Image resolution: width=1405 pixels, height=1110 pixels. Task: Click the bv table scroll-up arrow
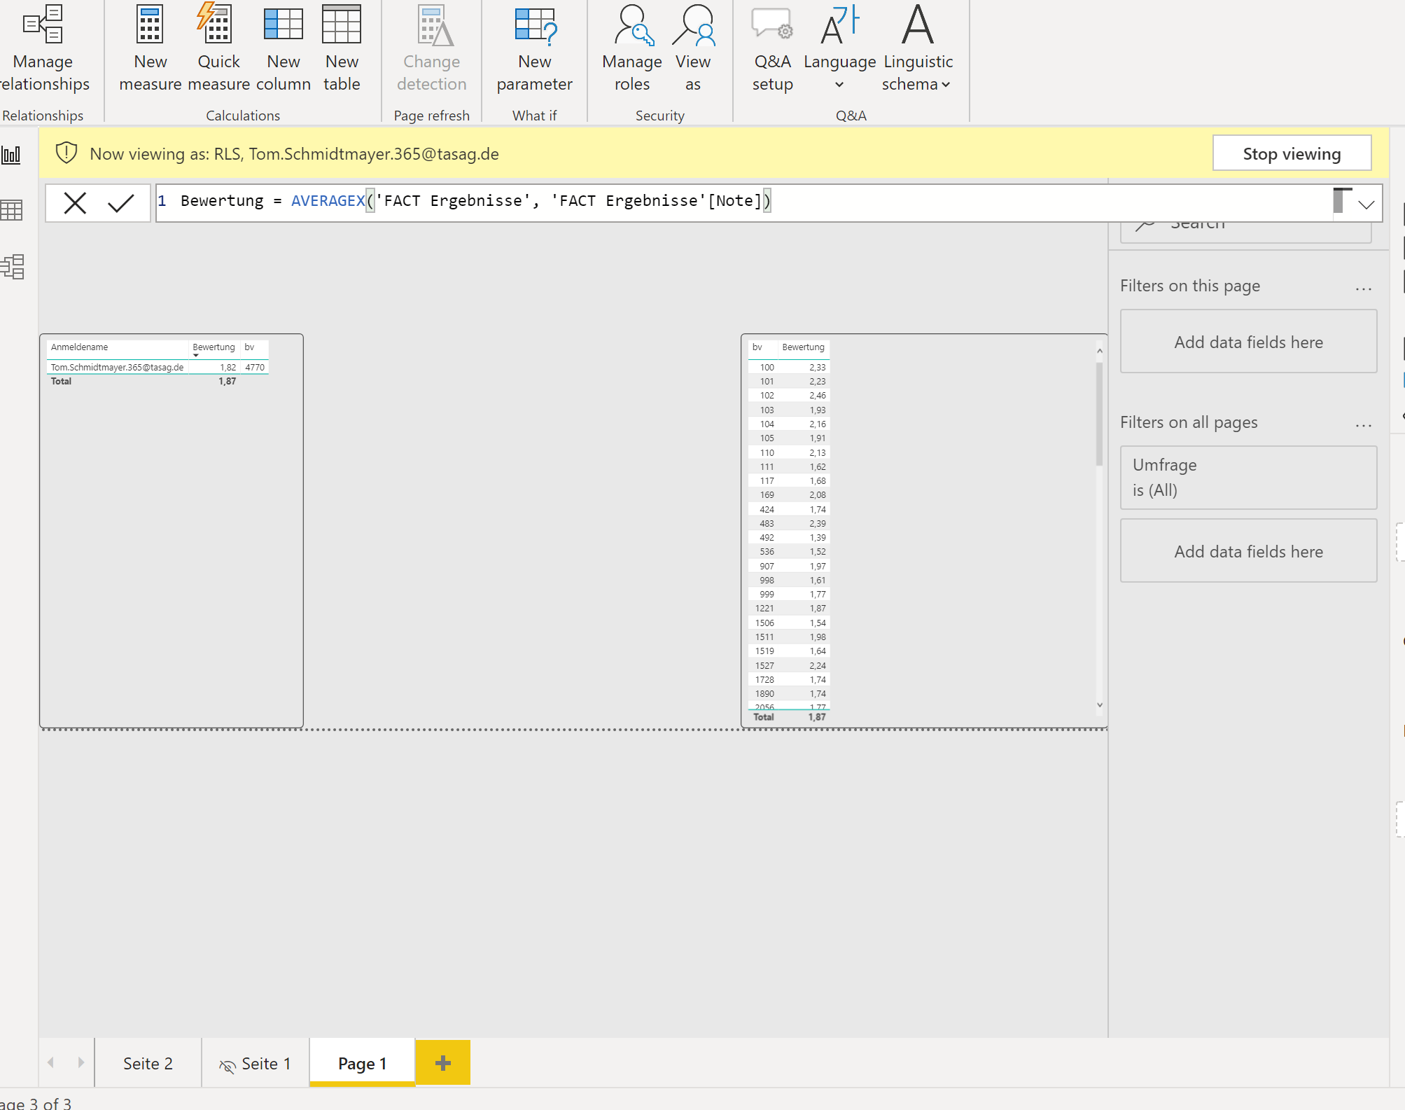click(1100, 350)
